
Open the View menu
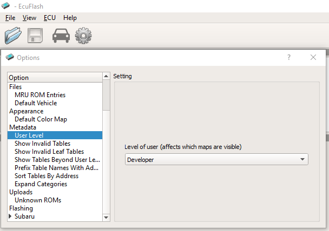click(29, 18)
